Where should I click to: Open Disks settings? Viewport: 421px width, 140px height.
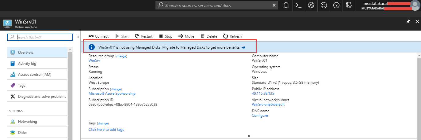tap(37, 132)
